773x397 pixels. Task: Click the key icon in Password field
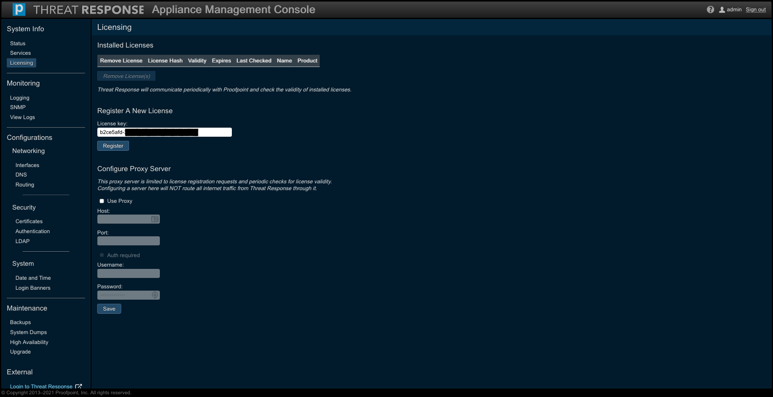tap(155, 295)
